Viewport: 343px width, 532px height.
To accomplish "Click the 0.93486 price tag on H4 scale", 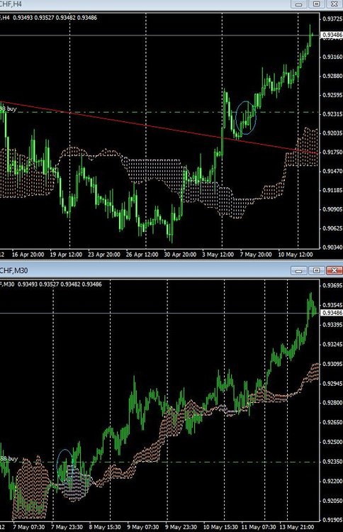I will 332,35.
